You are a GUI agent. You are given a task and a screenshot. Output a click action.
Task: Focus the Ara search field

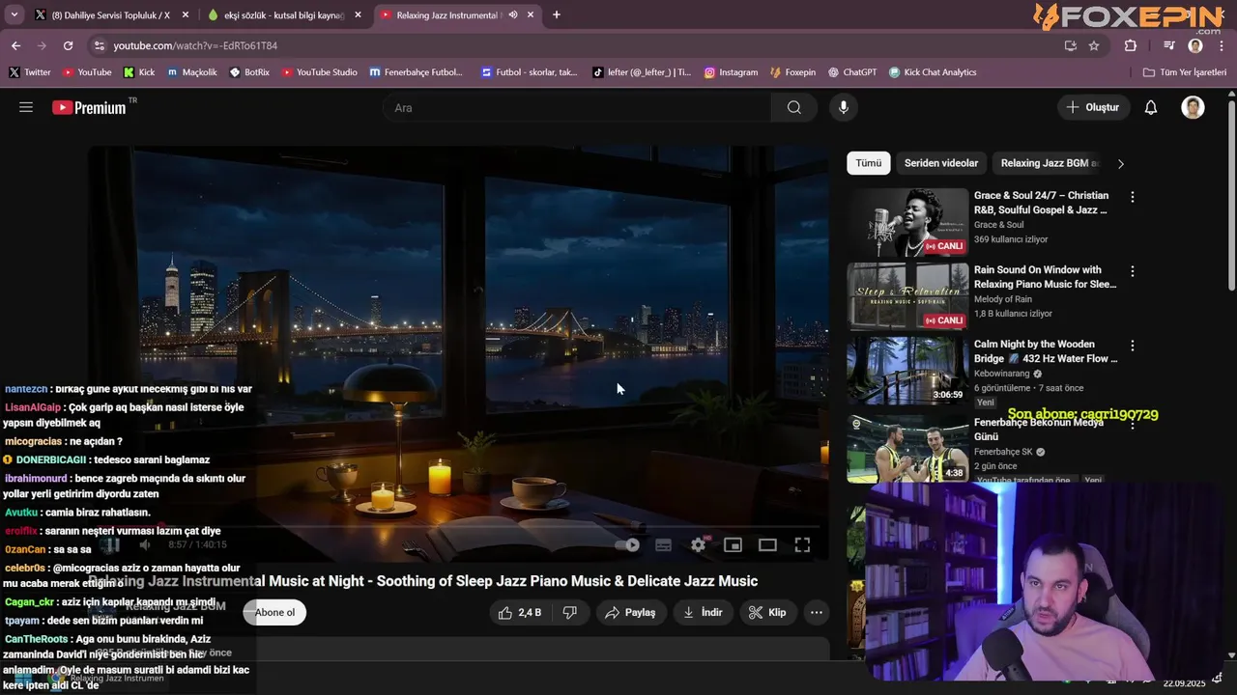point(577,107)
